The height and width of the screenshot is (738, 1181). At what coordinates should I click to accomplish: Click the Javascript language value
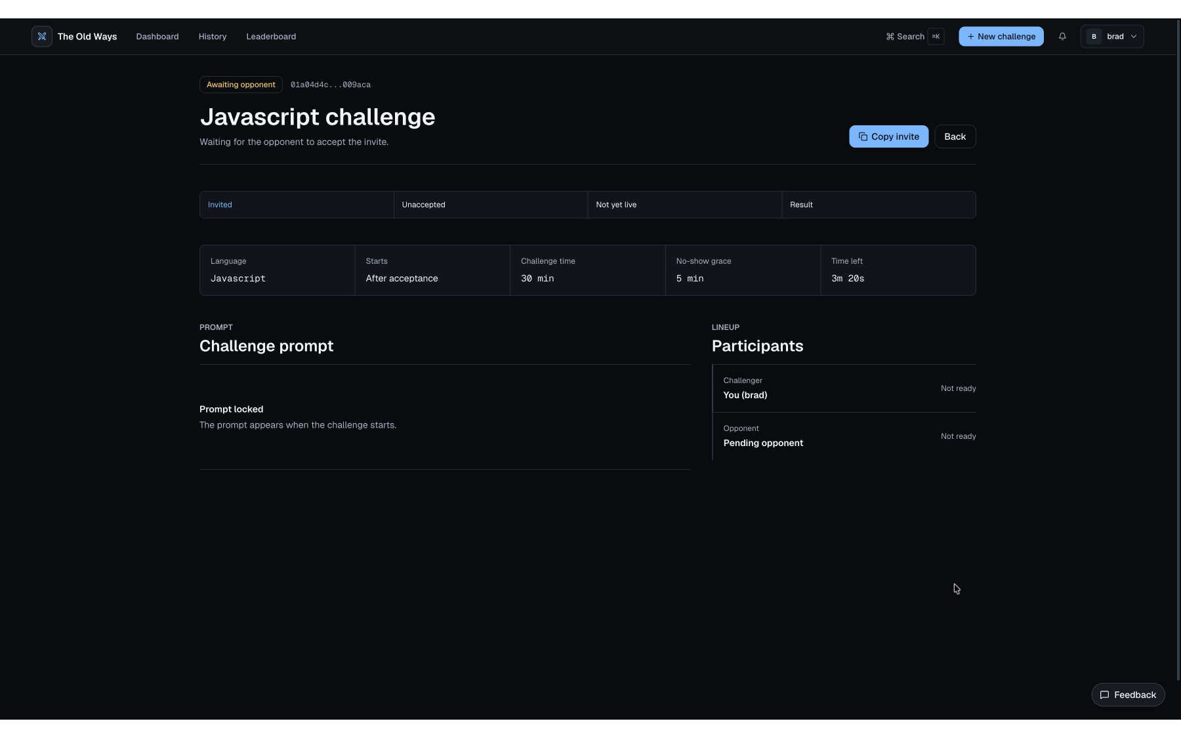[238, 279]
